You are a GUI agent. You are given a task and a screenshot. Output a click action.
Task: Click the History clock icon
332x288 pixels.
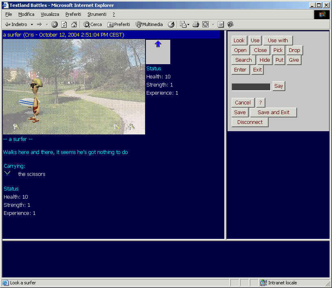click(x=171, y=24)
